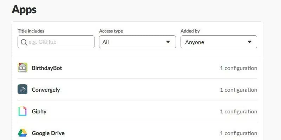
Task: View BirthdayBot's 1 configuration
Action: point(238,68)
